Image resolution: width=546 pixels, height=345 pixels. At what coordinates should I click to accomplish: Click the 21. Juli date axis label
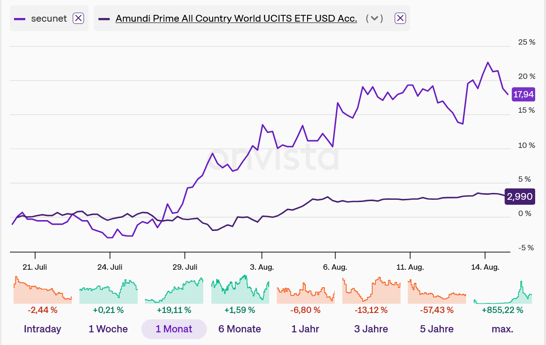35,267
